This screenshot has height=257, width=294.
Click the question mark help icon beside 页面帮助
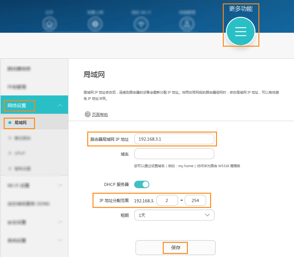point(88,114)
